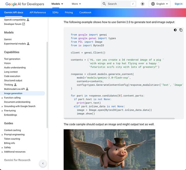Click the search magnifier icon

[x=104, y=4]
